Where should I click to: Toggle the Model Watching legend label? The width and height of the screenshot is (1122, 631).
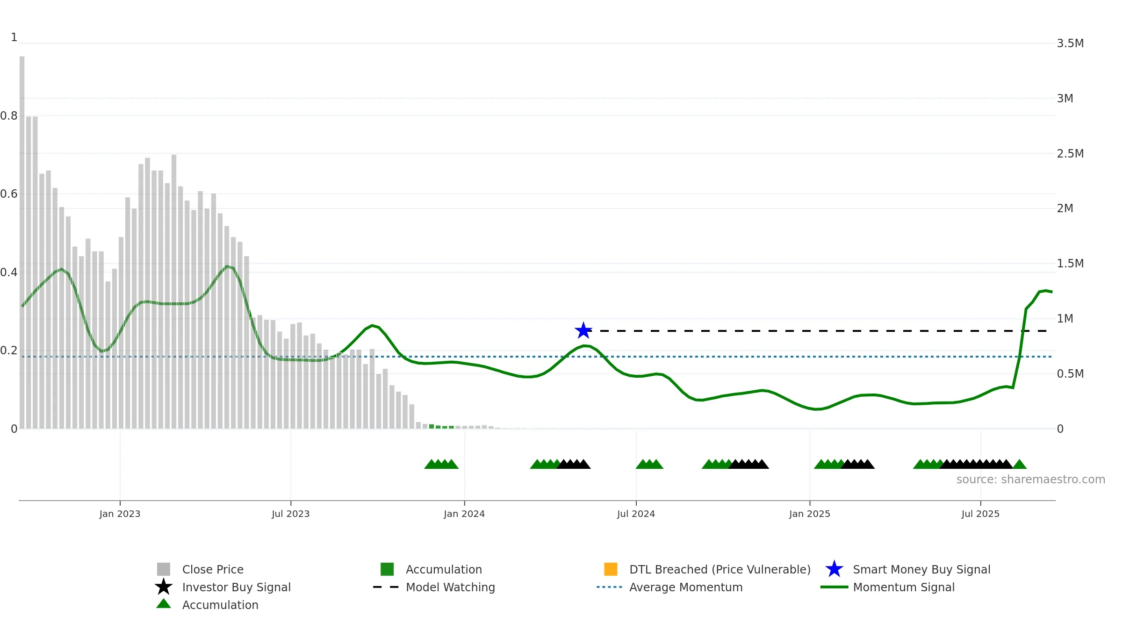pyautogui.click(x=450, y=587)
